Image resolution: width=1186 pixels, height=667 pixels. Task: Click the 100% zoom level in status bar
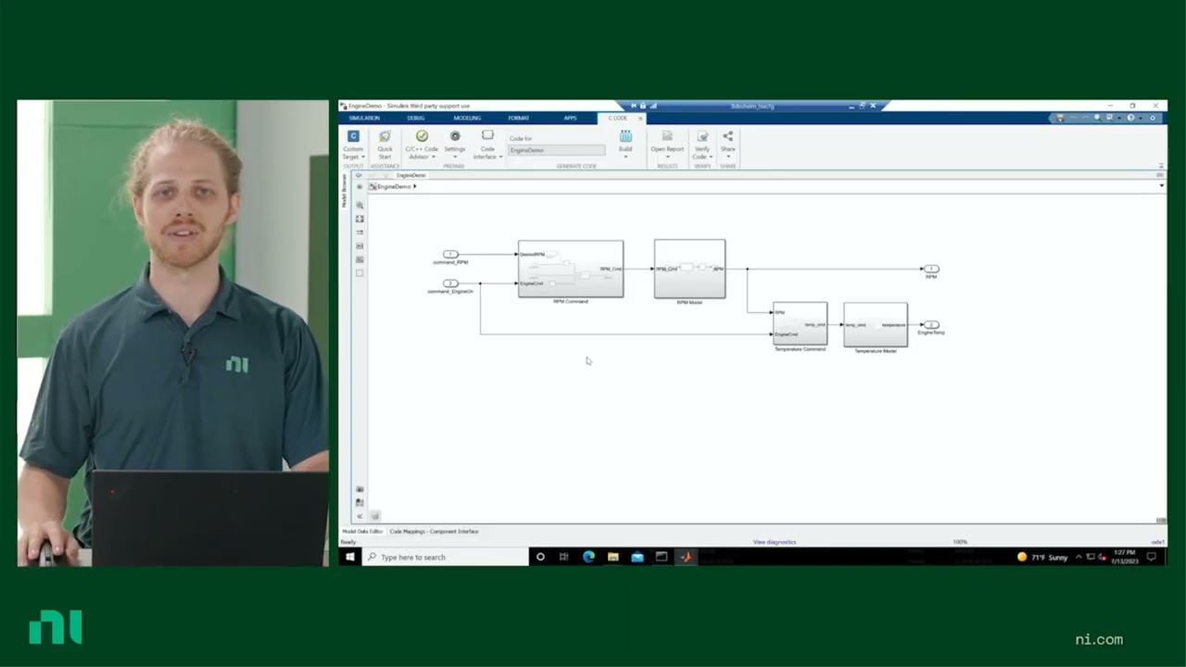pos(960,542)
